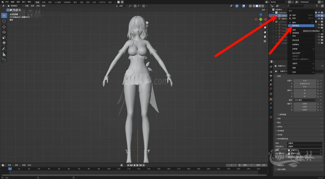Viewport: 325px width, 179px height.
Task: Open the ID数据 submenu in context menu
Action: click(301, 49)
